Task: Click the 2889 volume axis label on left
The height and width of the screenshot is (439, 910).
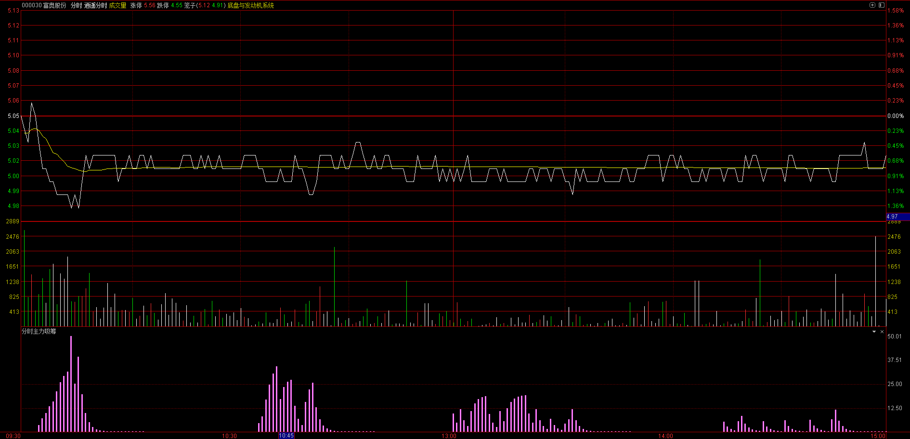Action: 13,221
